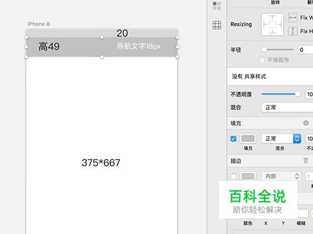Image resolution: width=313 pixels, height=234 pixels.
Task: Open fill settings gear icon
Action: [x=305, y=123]
